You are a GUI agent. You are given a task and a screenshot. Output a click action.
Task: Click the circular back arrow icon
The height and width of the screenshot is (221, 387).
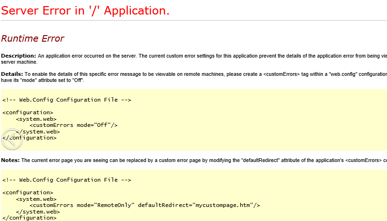(x=11, y=139)
